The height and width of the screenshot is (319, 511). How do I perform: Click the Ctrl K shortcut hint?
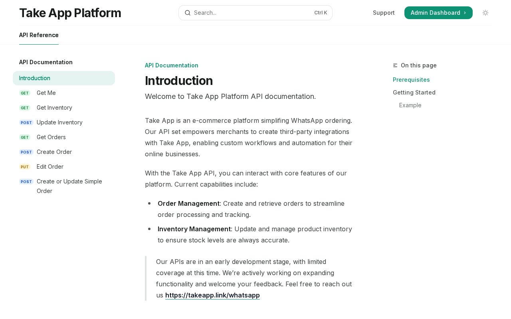pyautogui.click(x=321, y=13)
